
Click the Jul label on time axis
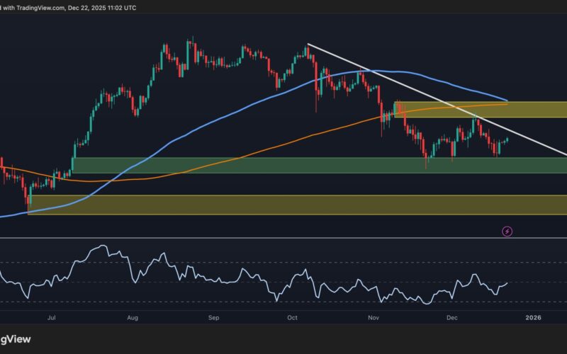[x=52, y=319]
